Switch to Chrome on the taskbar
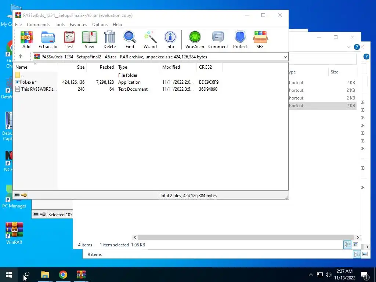376x282 pixels. [x=63, y=275]
